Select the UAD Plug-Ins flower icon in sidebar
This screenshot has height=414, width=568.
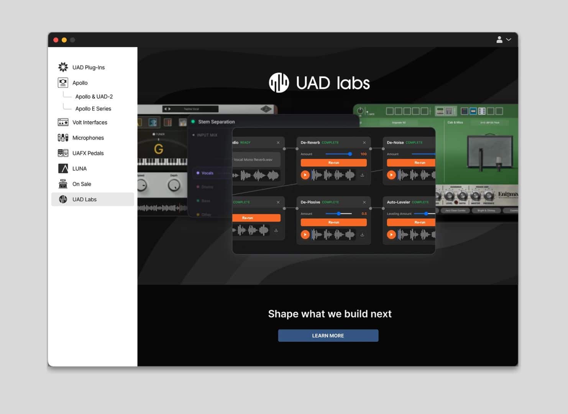tap(62, 67)
